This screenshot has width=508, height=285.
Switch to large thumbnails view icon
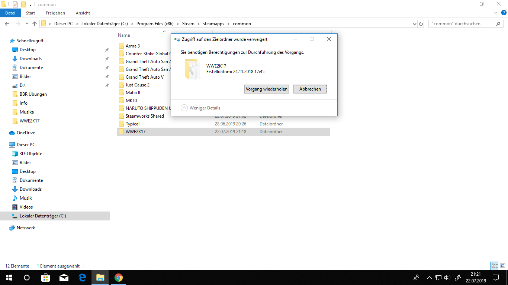[502, 266]
